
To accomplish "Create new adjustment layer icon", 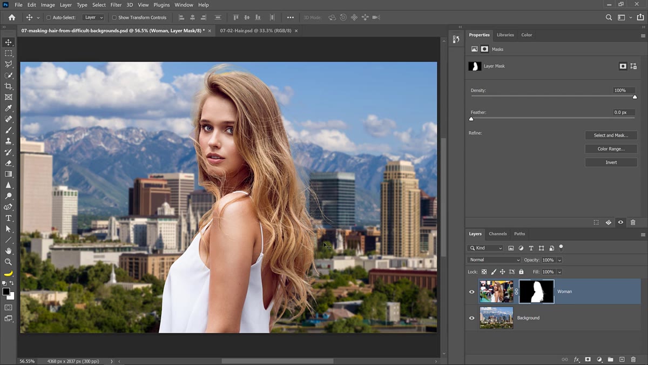I will point(599,360).
